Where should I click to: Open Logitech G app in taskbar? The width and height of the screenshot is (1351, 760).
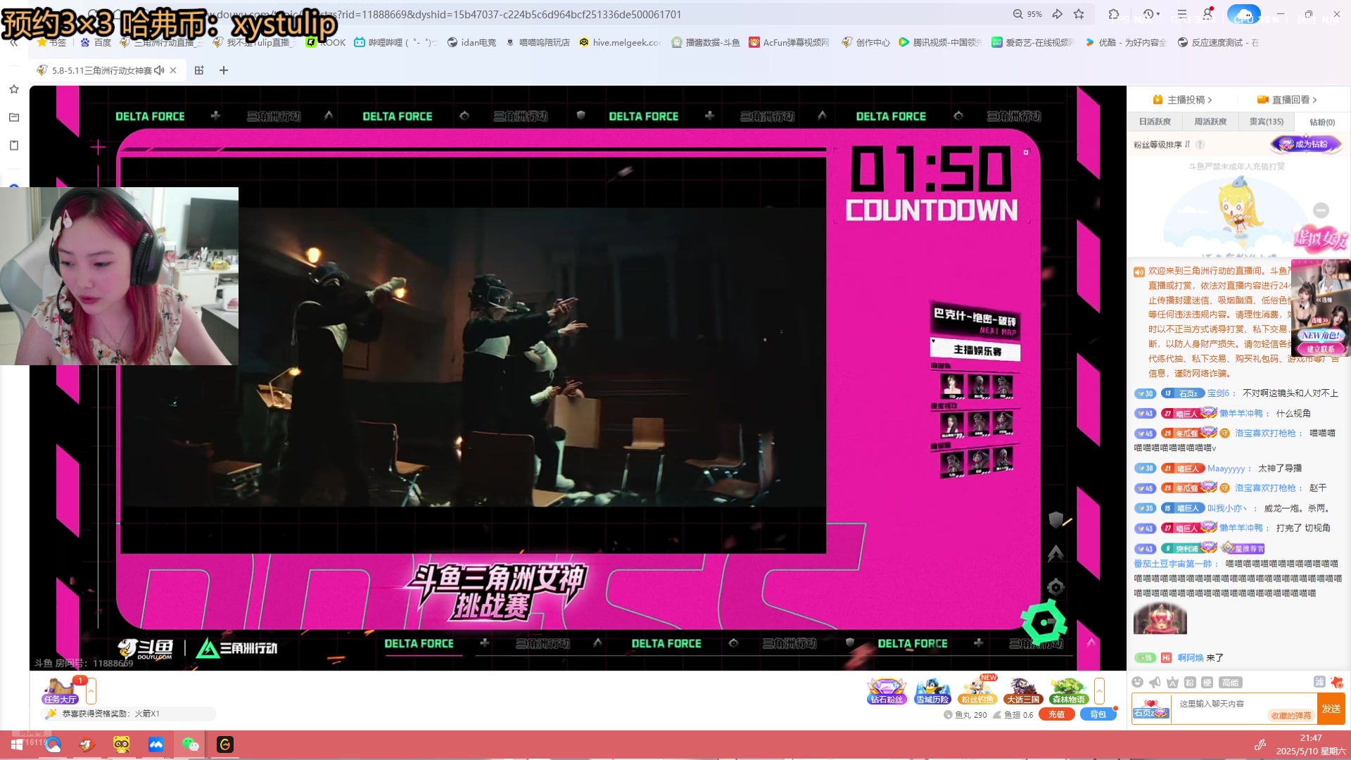coord(225,745)
